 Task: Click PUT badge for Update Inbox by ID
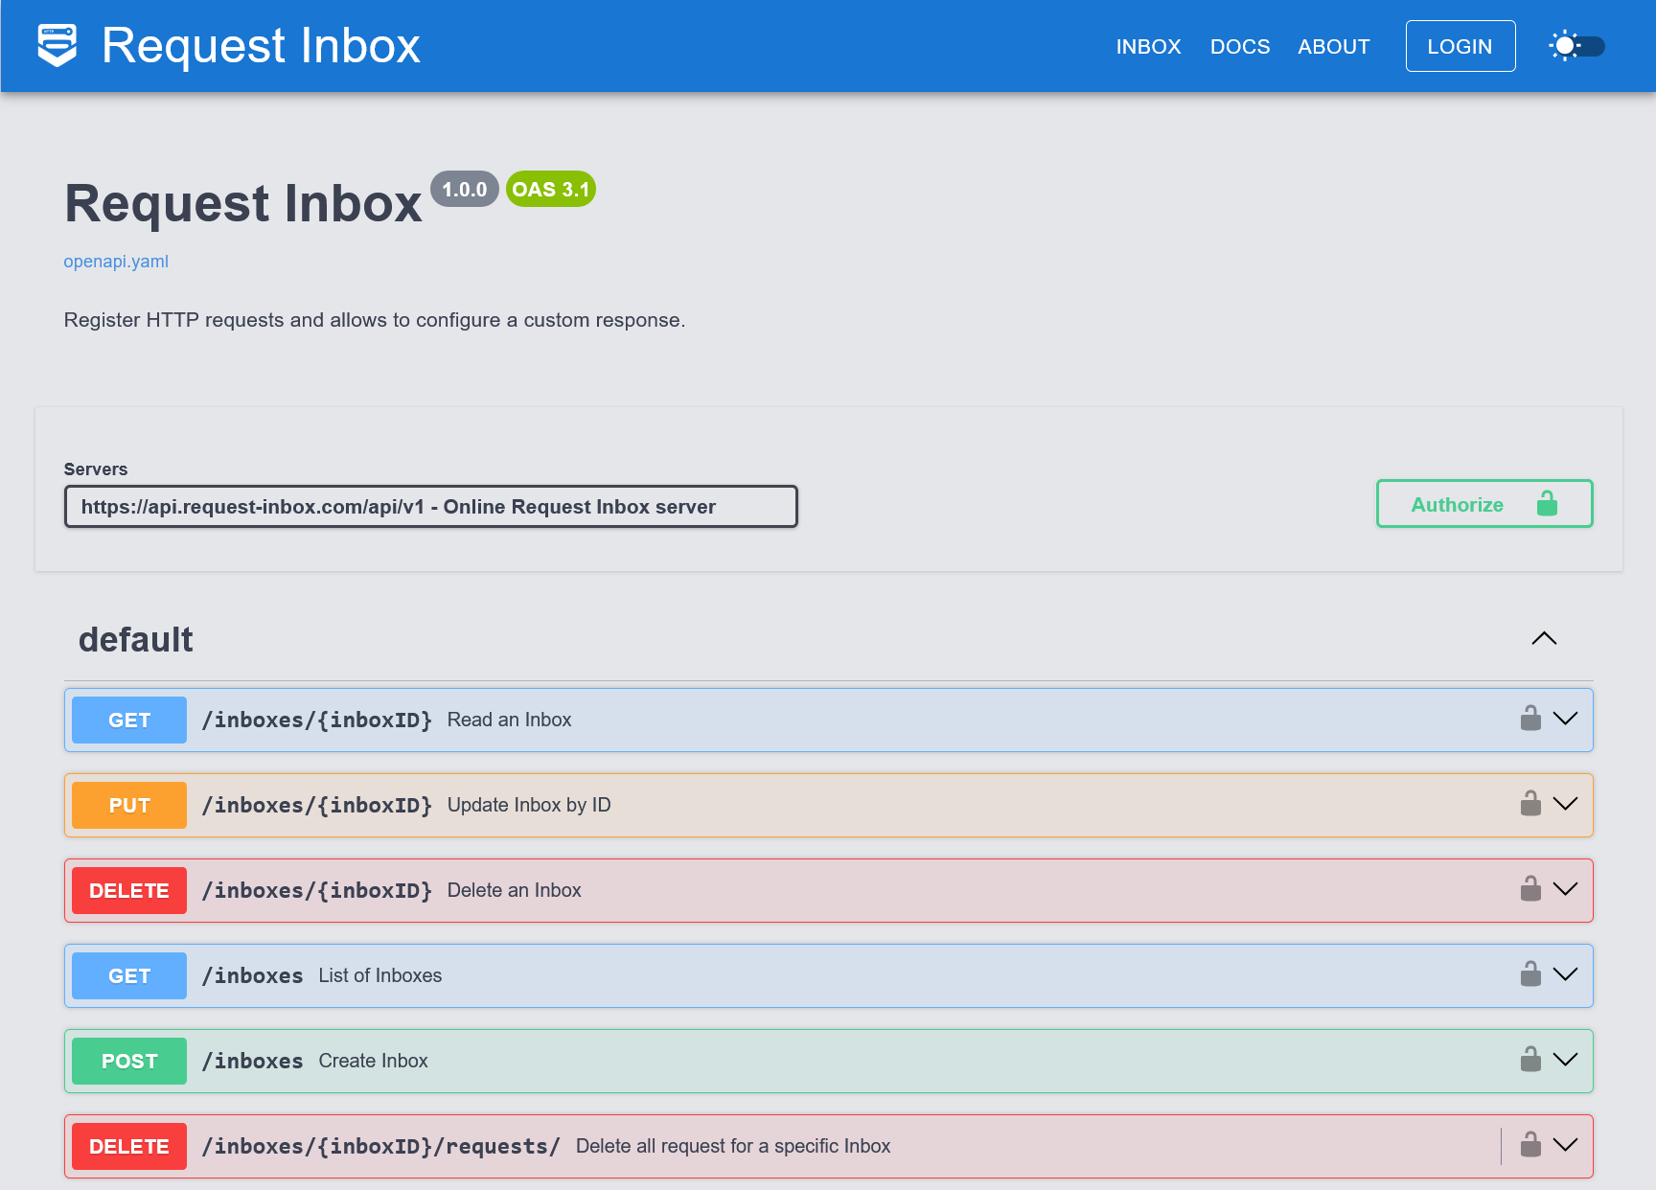point(129,805)
